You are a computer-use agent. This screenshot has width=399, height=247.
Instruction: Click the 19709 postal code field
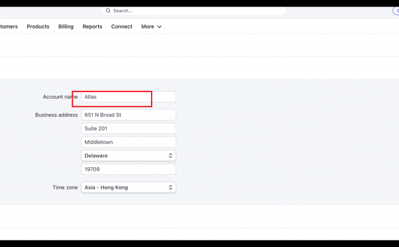(x=128, y=169)
